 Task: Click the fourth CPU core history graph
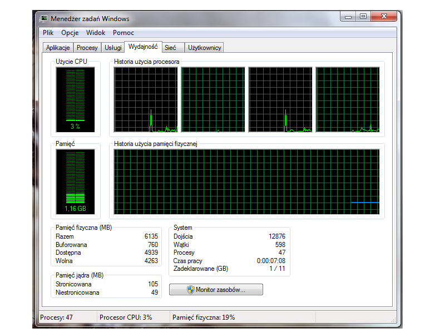tap(348, 100)
